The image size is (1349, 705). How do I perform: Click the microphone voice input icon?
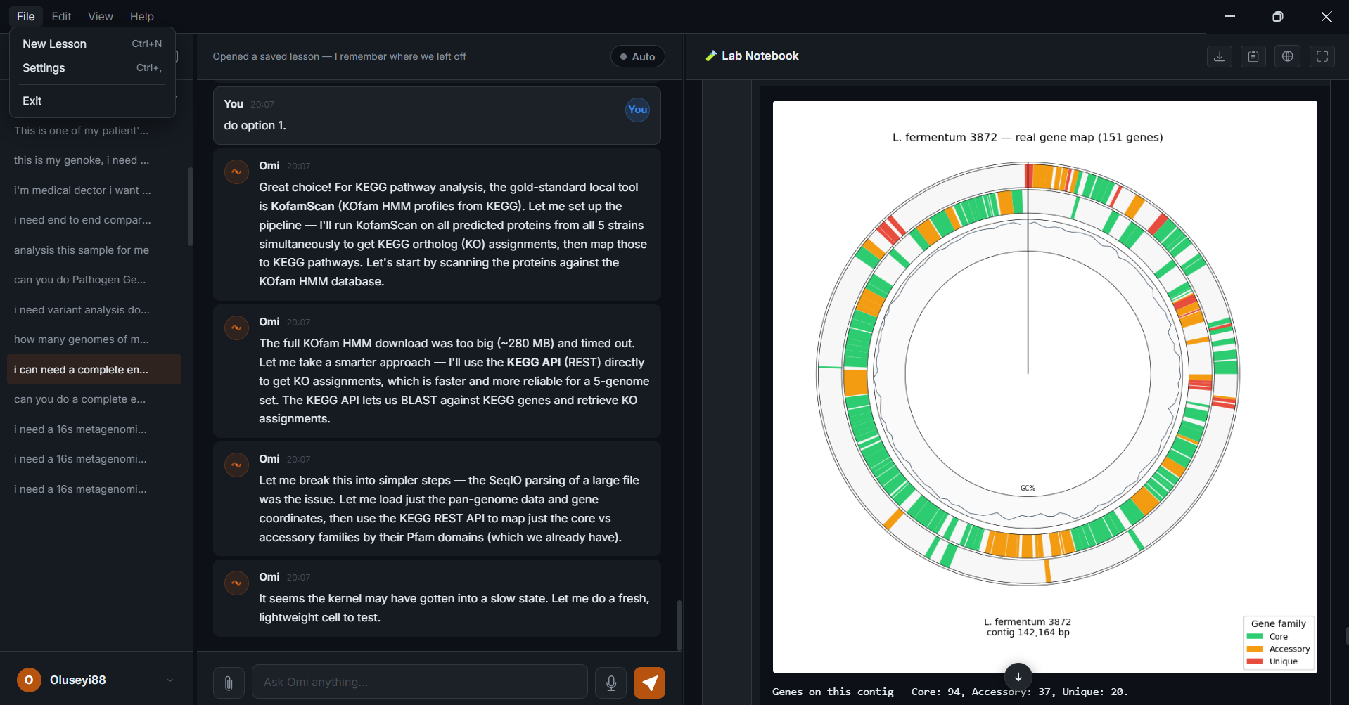pos(611,682)
